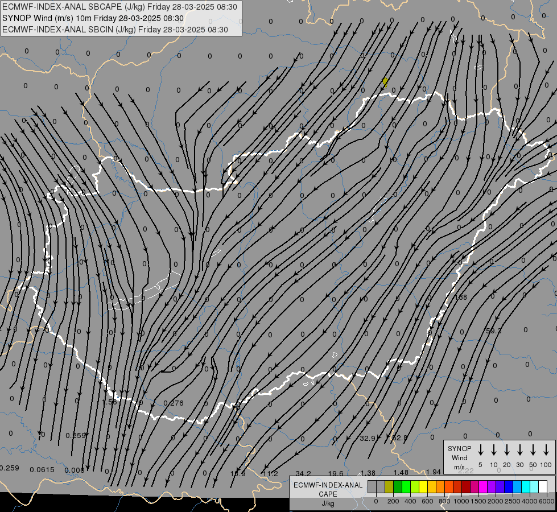Click the 0.276 value on the map
This screenshot has height=512, width=557.
point(174,403)
